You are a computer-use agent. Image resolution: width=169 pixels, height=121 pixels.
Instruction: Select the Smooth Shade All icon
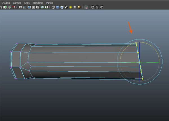pyautogui.click(x=58, y=7)
